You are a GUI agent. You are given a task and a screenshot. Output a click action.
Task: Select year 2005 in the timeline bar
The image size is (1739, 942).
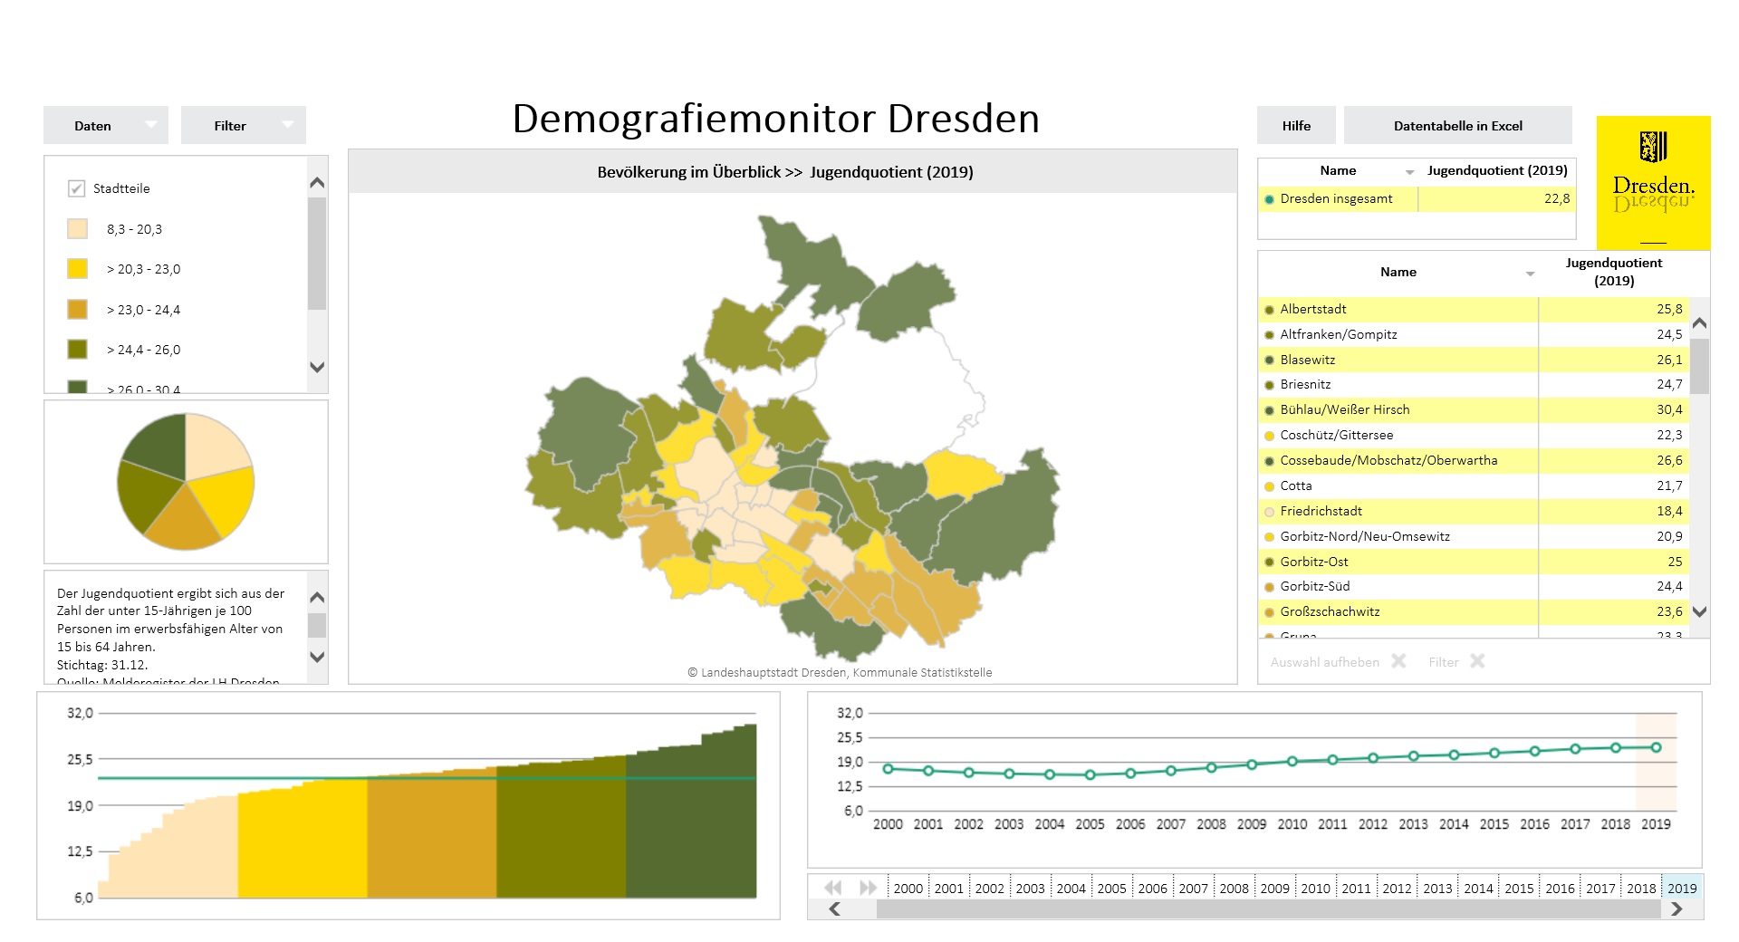(x=1111, y=889)
